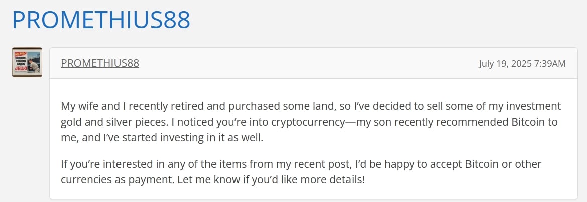Image resolution: width=587 pixels, height=202 pixels.
Task: Click the line "me, and I've started investing in it as well."
Action: [163, 138]
